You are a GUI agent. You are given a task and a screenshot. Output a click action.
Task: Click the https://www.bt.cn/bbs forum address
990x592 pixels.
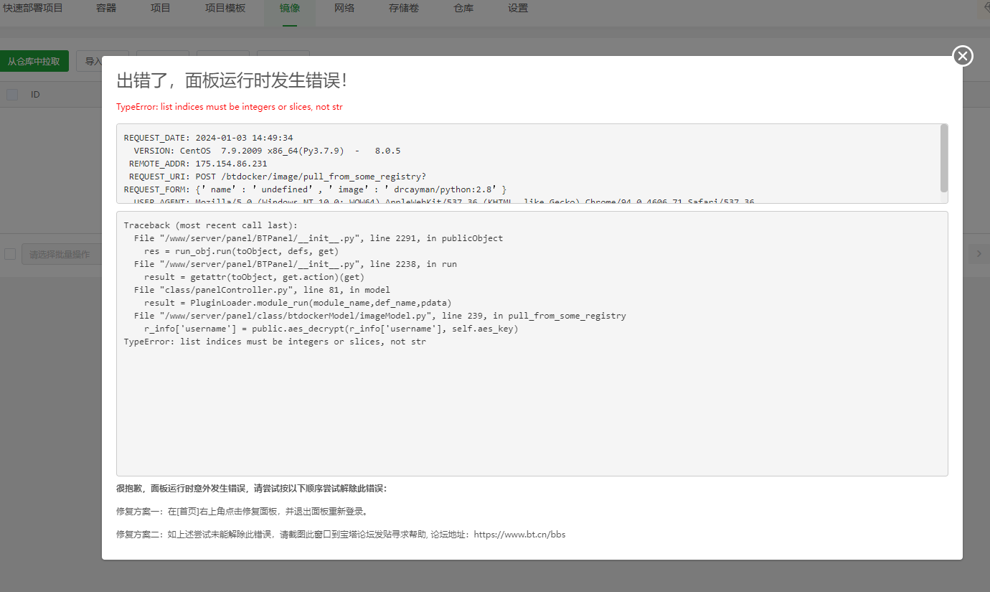click(520, 535)
